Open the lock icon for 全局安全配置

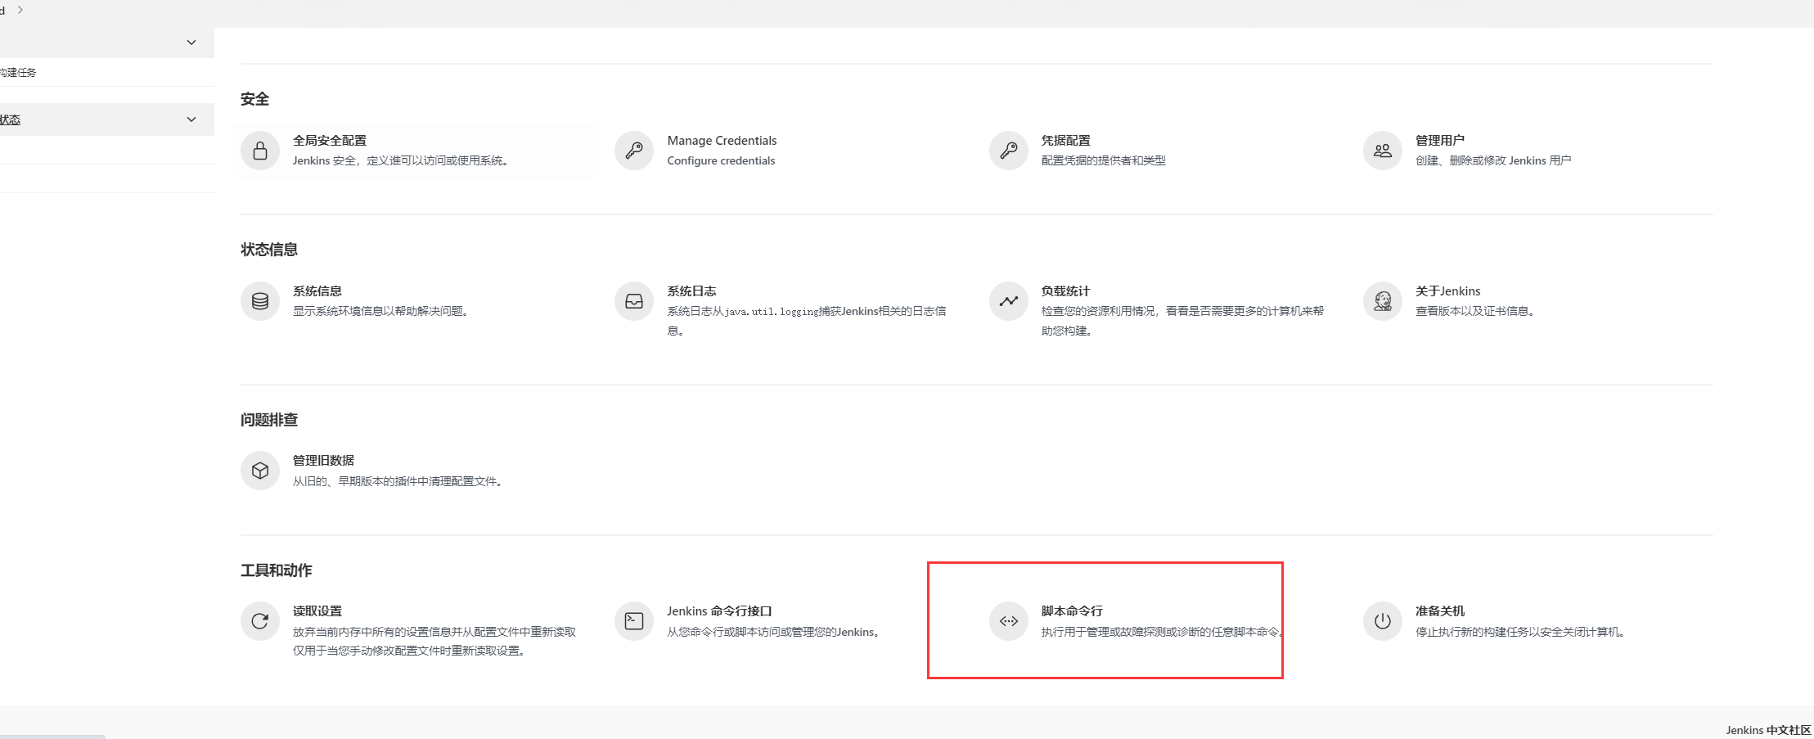point(260,151)
